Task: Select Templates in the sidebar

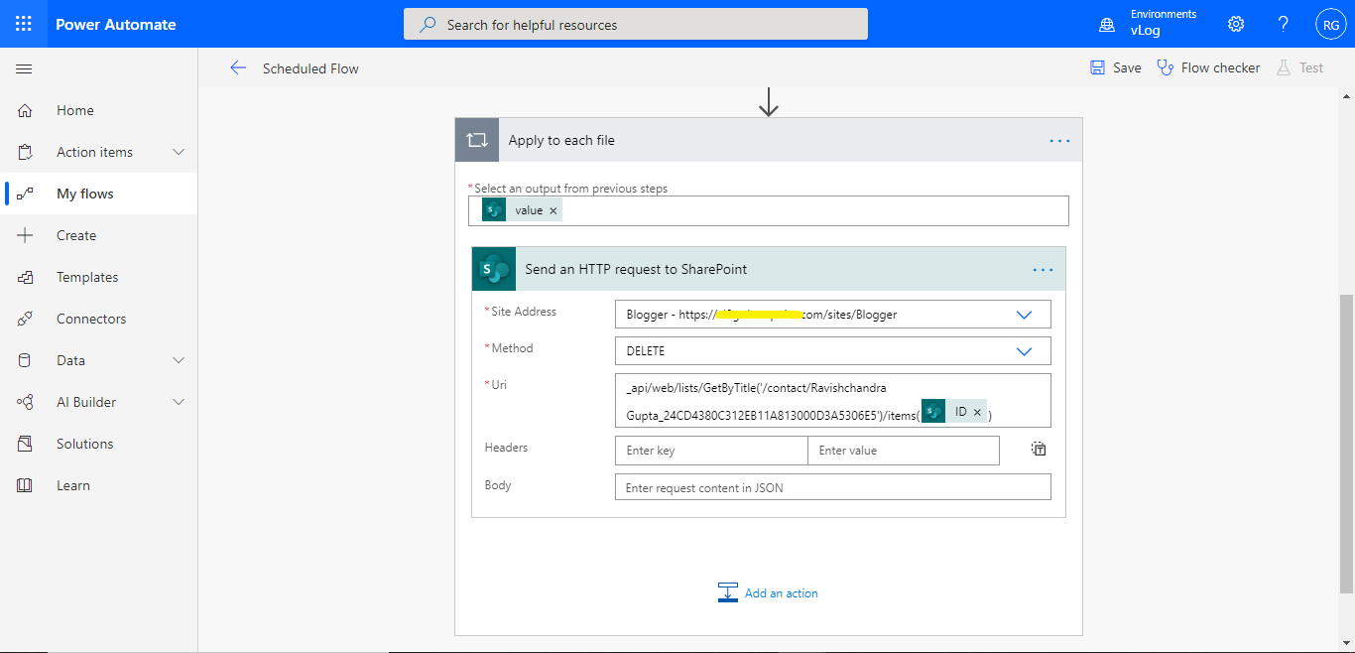Action: 88,276
